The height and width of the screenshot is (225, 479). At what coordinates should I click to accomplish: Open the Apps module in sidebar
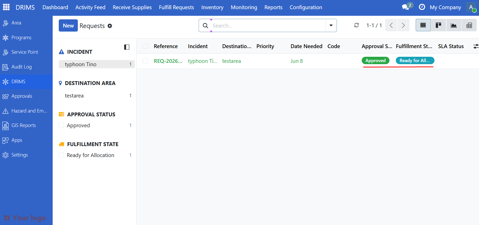26,140
